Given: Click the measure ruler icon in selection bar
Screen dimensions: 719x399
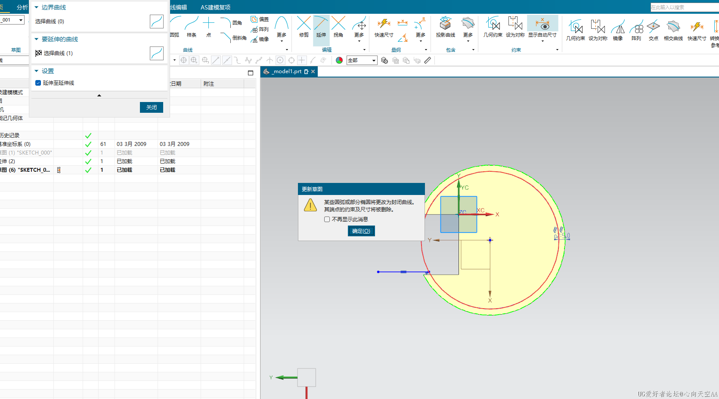Looking at the screenshot, I should tap(428, 60).
